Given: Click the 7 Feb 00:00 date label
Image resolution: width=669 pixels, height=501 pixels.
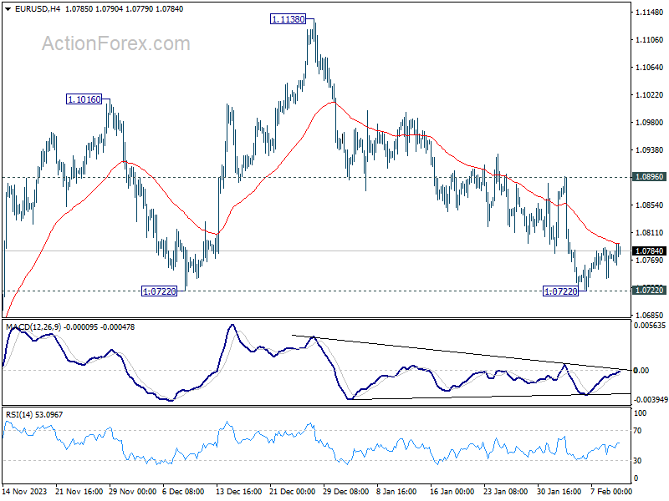Looking at the screenshot, I should [611, 491].
